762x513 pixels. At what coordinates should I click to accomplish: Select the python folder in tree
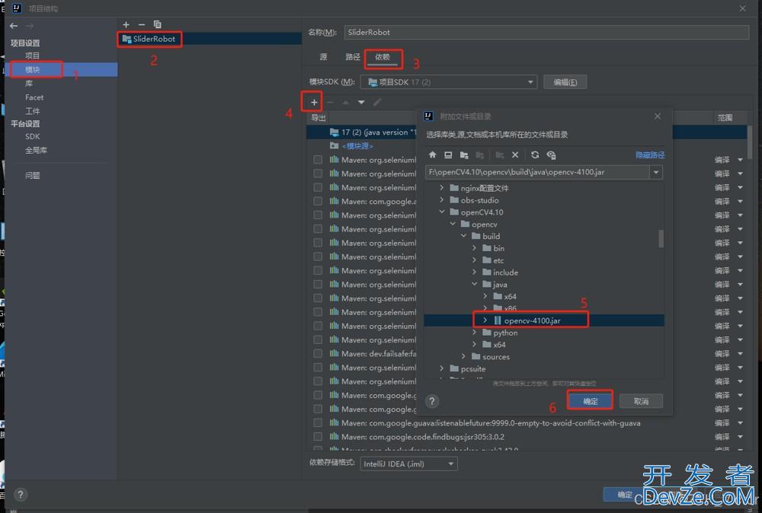coord(505,333)
